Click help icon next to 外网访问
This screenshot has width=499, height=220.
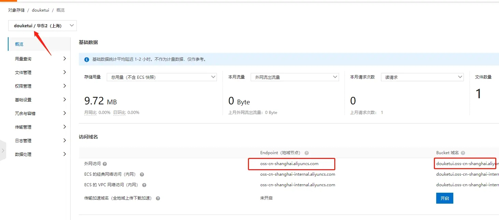click(105, 164)
